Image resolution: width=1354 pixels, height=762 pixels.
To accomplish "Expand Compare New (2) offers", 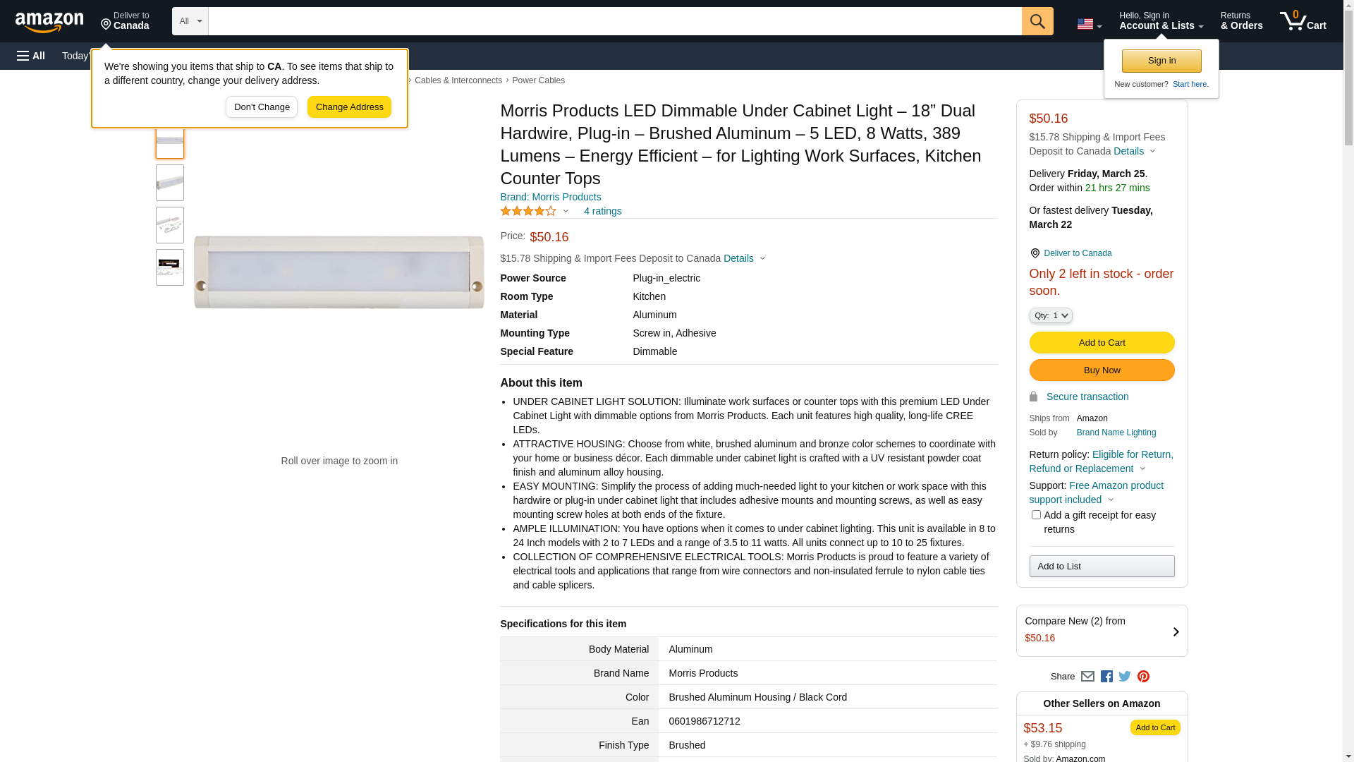I will pos(1102,630).
